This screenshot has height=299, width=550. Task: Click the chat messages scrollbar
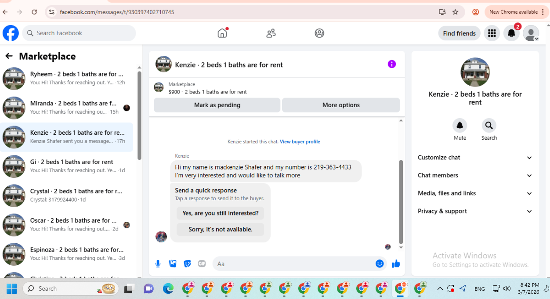click(x=401, y=202)
